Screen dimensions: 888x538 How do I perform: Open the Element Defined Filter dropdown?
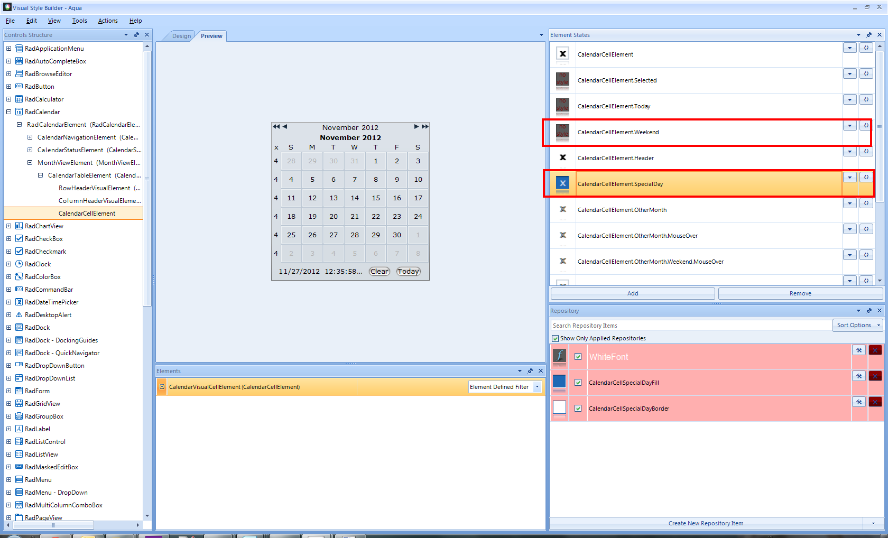537,387
